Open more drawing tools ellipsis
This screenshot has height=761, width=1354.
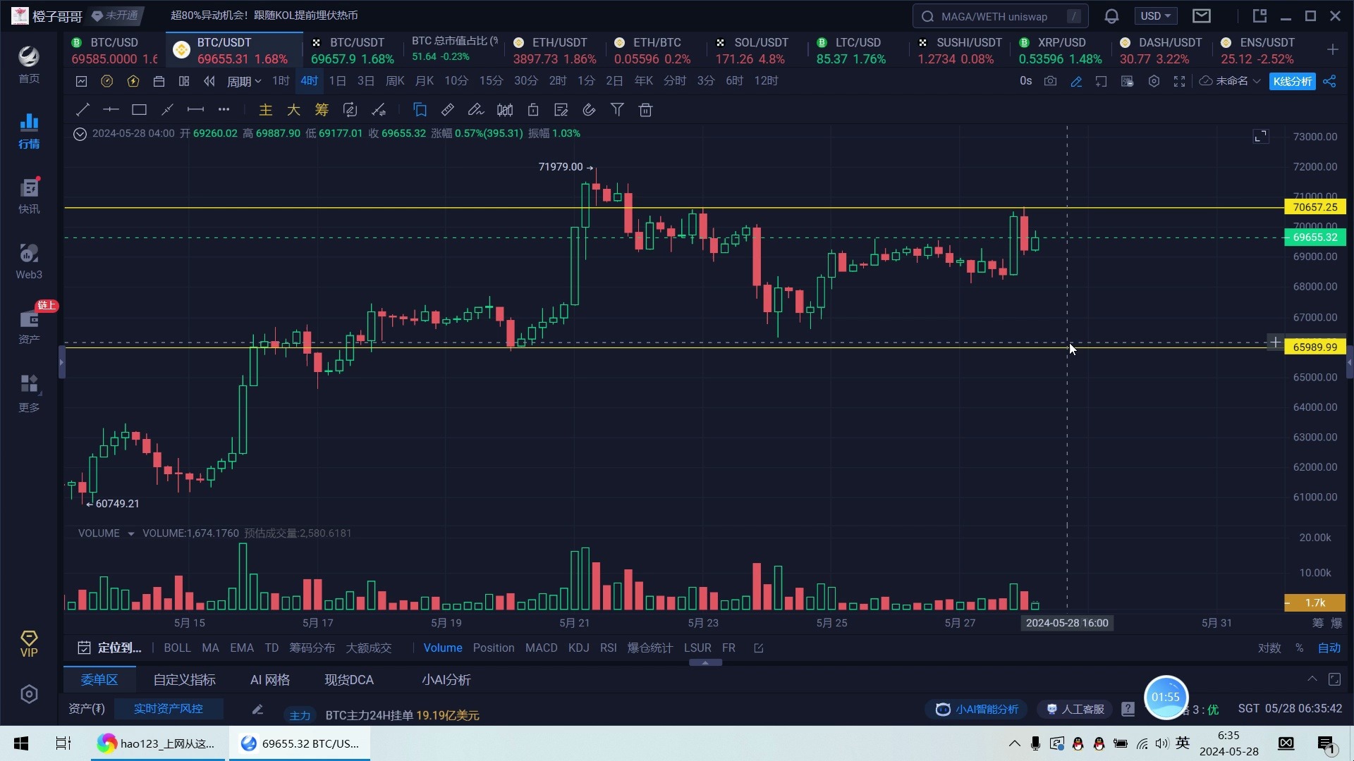click(x=224, y=109)
